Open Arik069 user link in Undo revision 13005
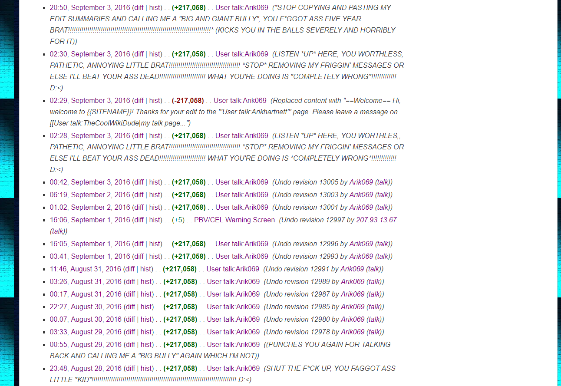 [361, 182]
